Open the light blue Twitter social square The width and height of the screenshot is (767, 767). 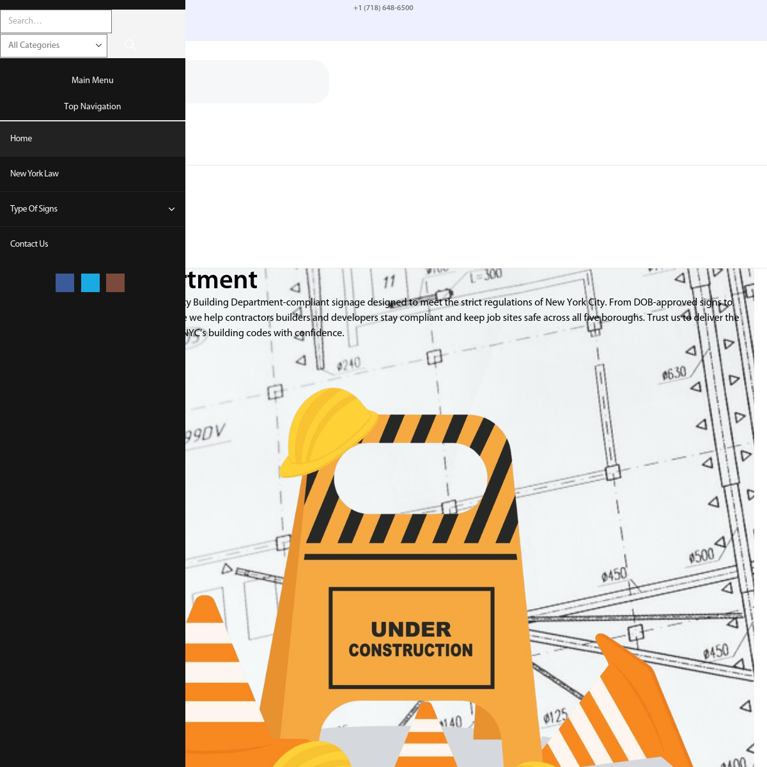point(90,283)
